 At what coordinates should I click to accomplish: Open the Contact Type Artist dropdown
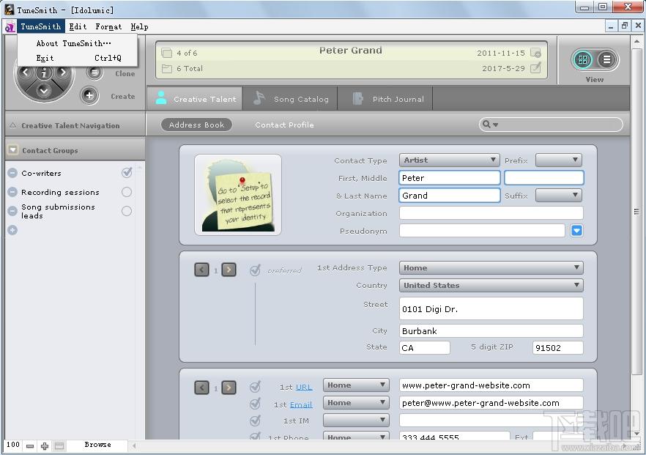[449, 160]
